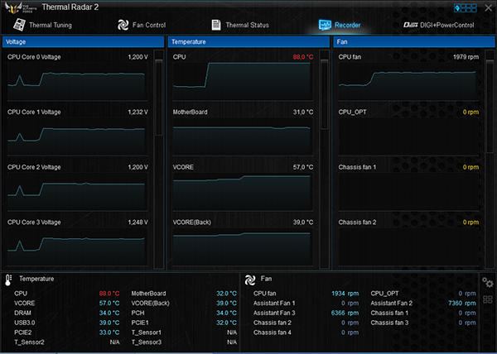
Task: Click the 1,248 V value of Core 3
Action: (x=138, y=222)
